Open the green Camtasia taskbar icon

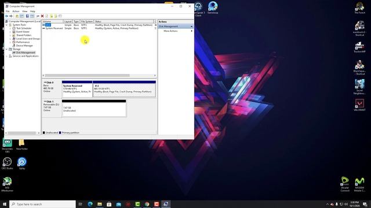point(137,204)
